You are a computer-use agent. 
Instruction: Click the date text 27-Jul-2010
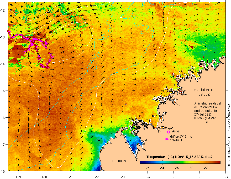tap(204, 90)
